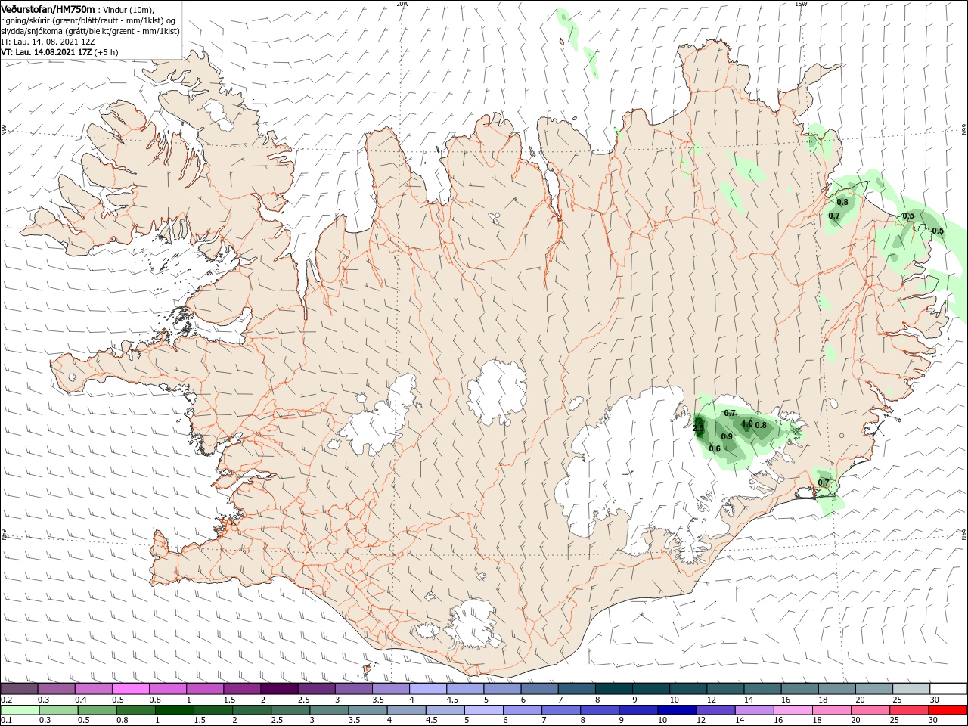Image resolution: width=968 pixels, height=726 pixels.
Task: Pick the gray-green 2.5–3 rain swatch
Action: tap(290, 710)
